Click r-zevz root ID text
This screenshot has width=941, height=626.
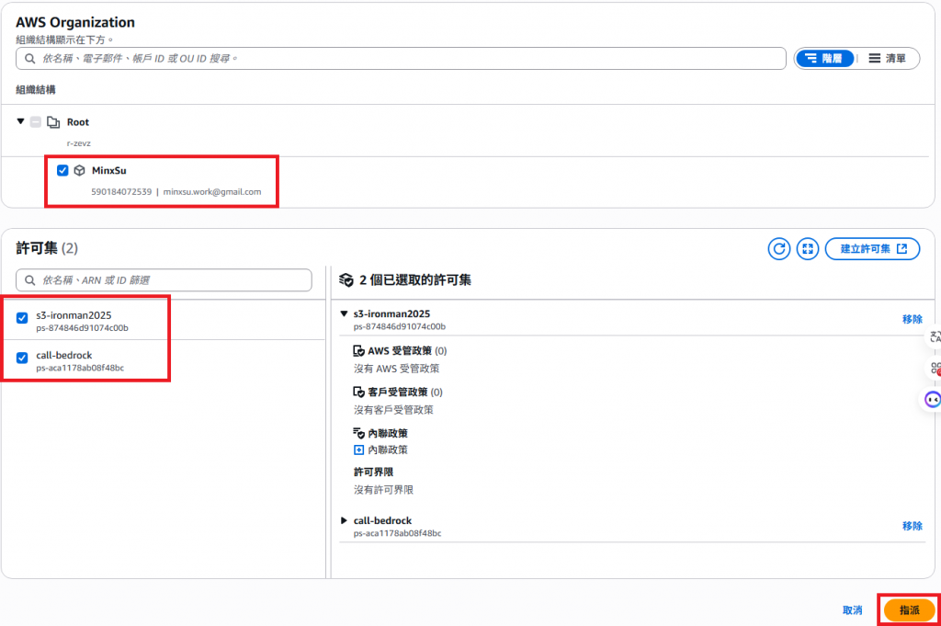tap(79, 143)
